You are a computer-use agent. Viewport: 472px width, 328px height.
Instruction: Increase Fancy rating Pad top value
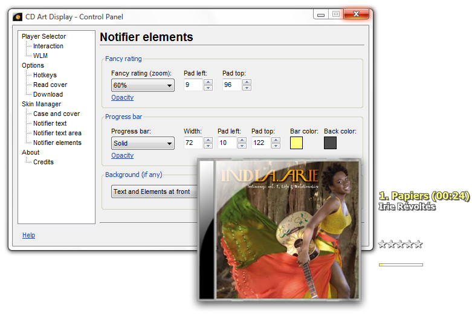tap(247, 82)
